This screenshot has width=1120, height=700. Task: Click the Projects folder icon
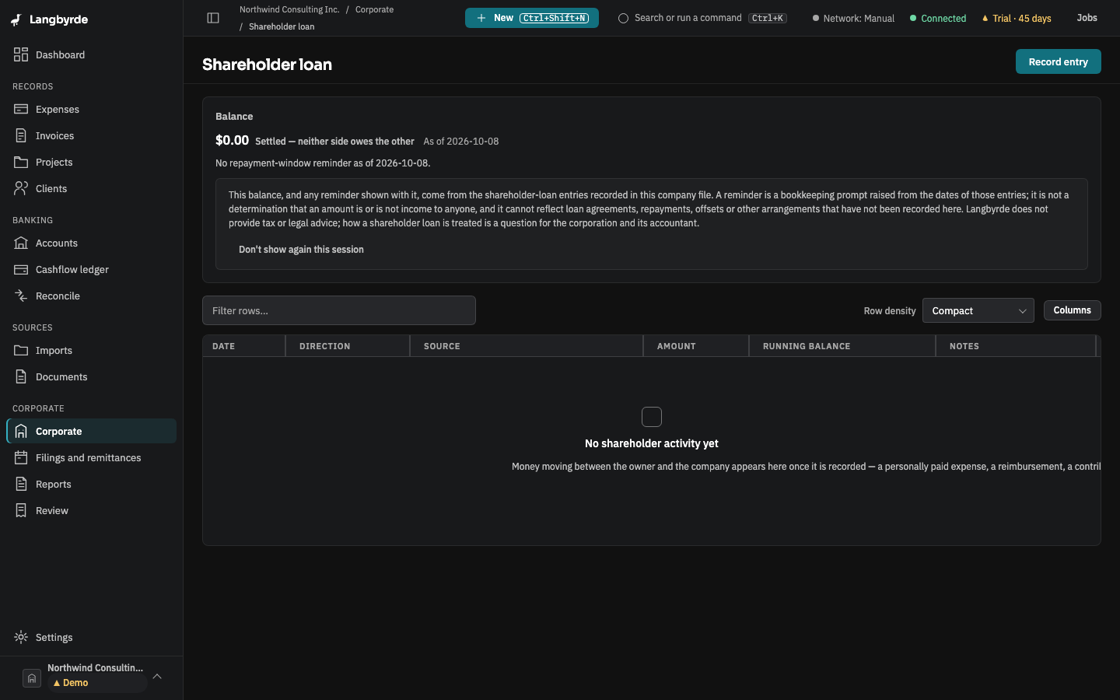(21, 162)
